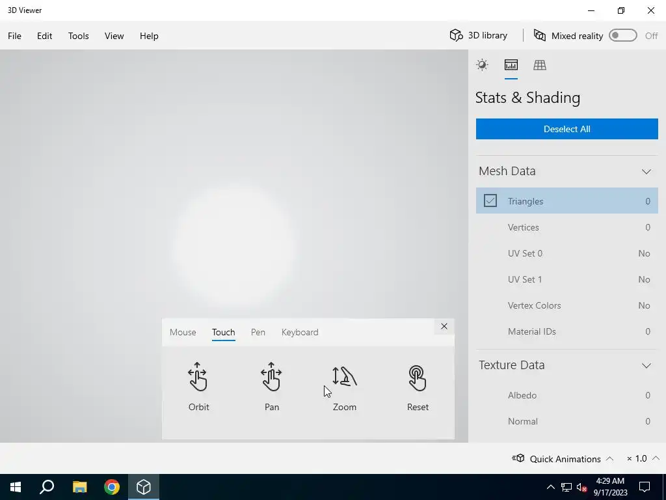Select the Albedo row
Screen dimensions: 666x500
567,395
